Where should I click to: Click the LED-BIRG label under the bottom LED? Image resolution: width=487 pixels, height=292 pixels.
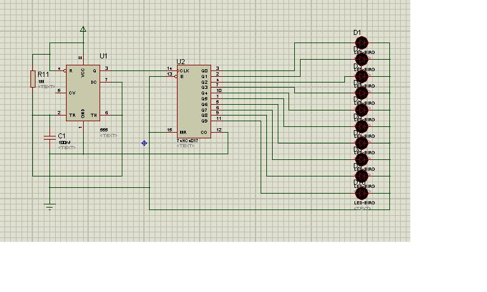click(365, 202)
